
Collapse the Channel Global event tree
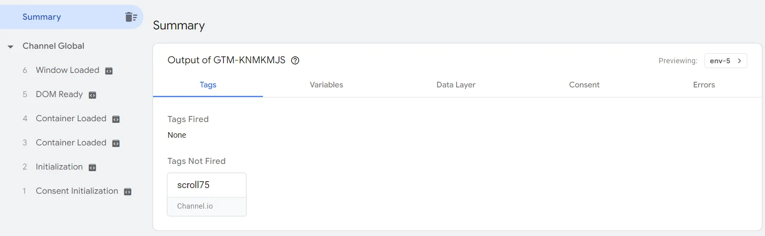tap(10, 47)
